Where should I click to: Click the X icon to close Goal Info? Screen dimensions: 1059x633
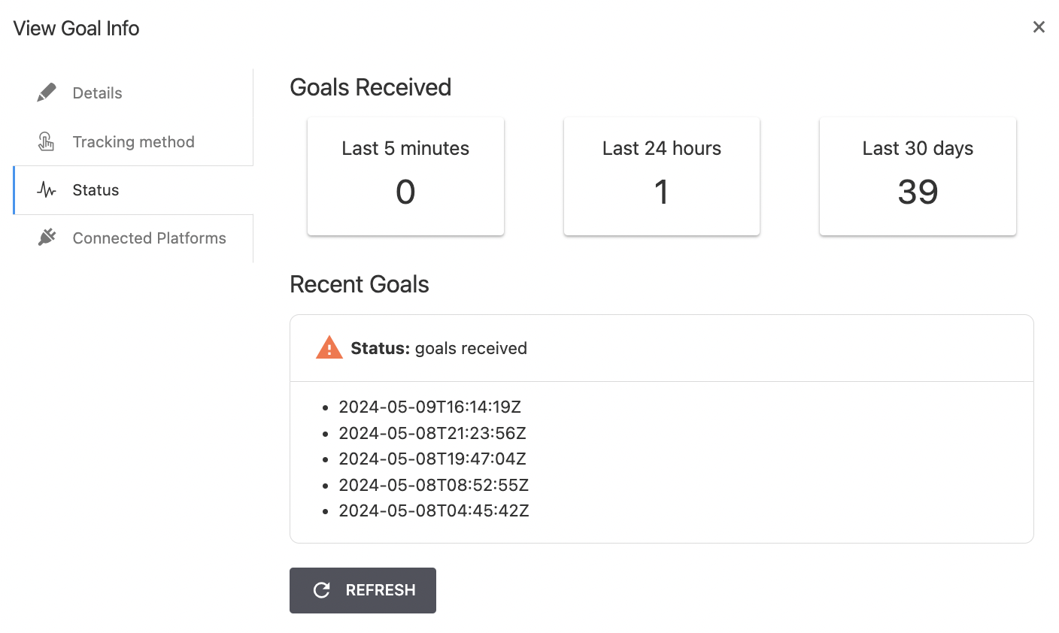point(1039,26)
